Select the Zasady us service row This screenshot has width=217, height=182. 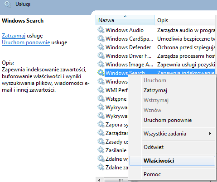pos(116,142)
